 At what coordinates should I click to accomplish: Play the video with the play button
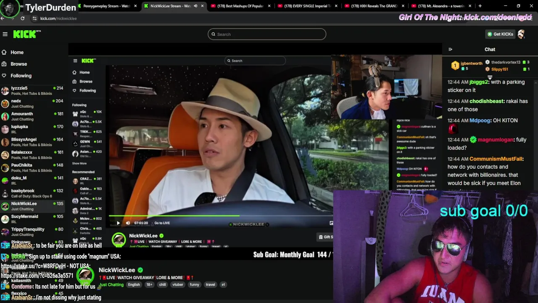coord(118,223)
